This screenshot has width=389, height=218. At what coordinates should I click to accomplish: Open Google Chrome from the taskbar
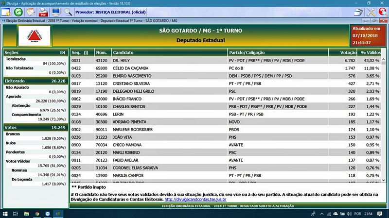tap(37, 214)
